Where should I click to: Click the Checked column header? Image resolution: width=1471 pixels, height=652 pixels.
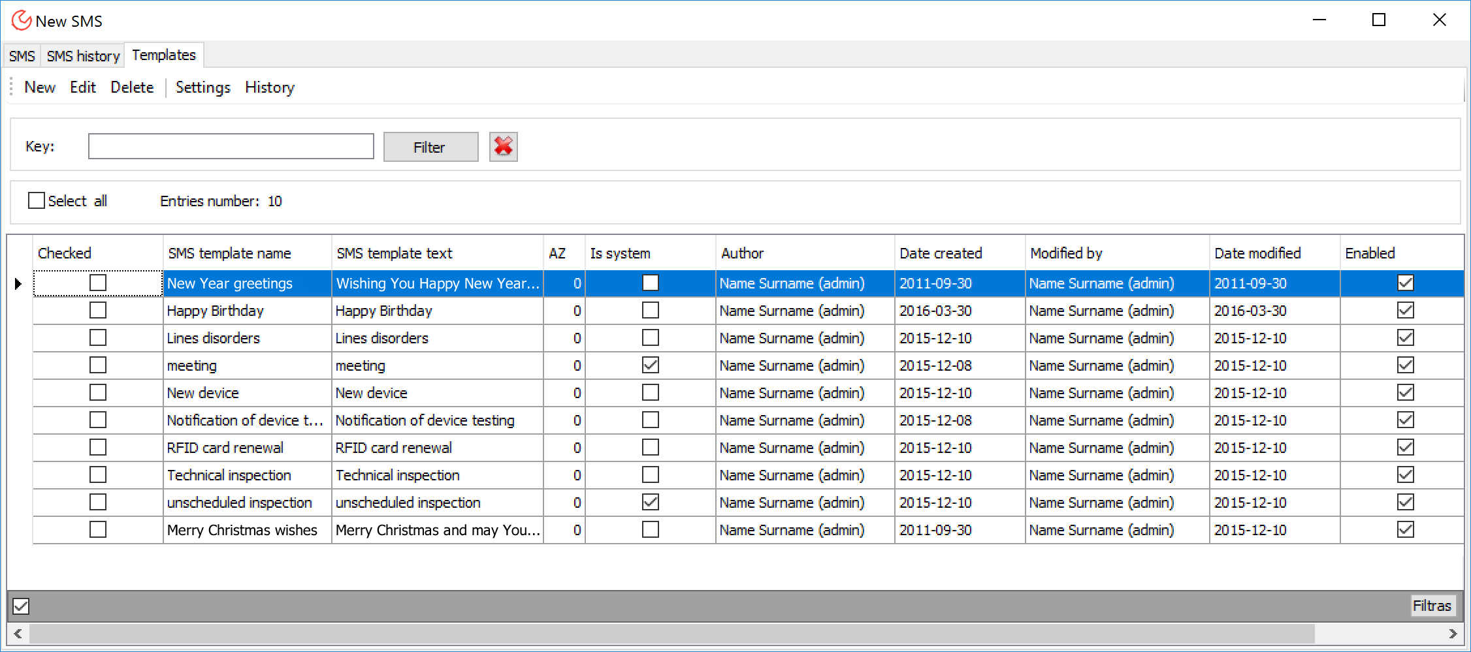pyautogui.click(x=98, y=253)
